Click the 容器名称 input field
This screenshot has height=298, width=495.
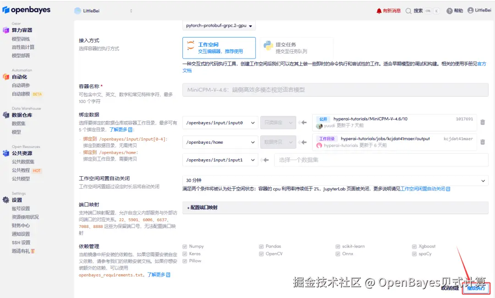(x=335, y=90)
